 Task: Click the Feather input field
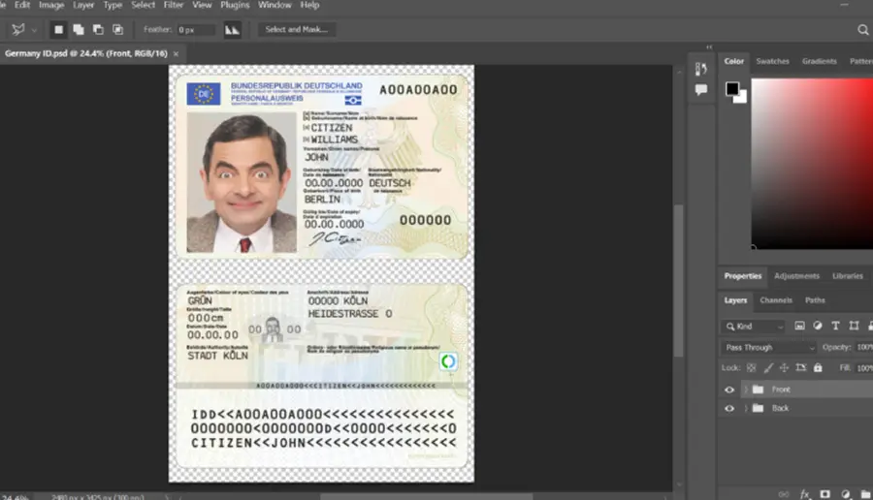196,30
